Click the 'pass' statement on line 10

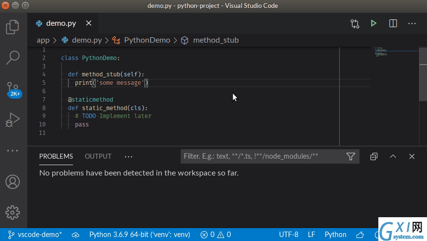pyautogui.click(x=82, y=124)
